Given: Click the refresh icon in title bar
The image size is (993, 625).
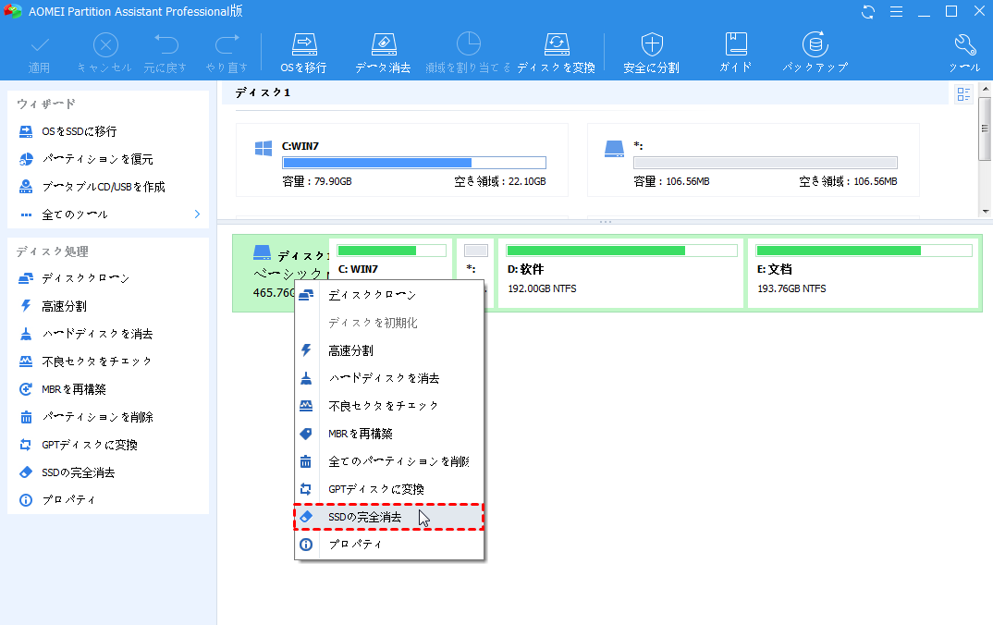Looking at the screenshot, I should (x=868, y=11).
